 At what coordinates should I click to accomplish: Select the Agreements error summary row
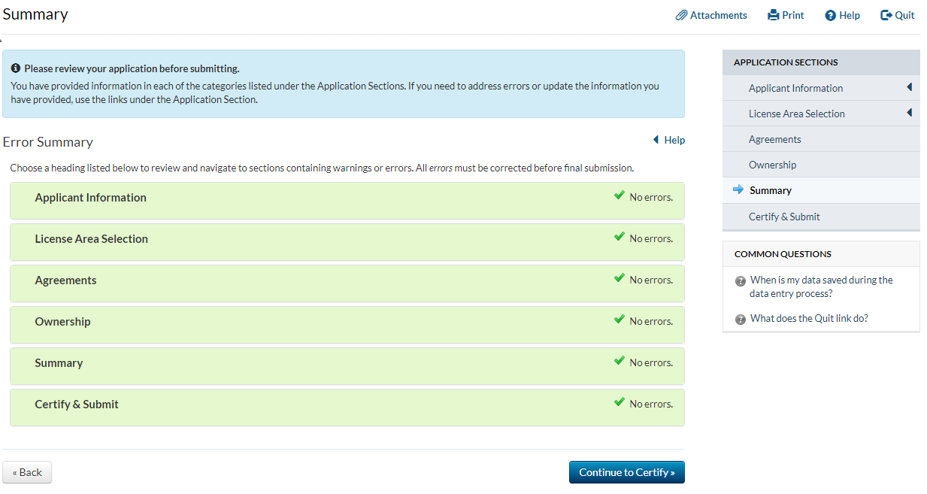(x=65, y=280)
